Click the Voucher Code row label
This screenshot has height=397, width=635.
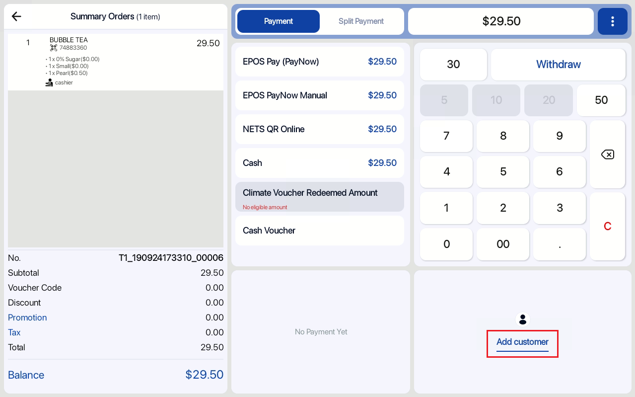pos(35,288)
